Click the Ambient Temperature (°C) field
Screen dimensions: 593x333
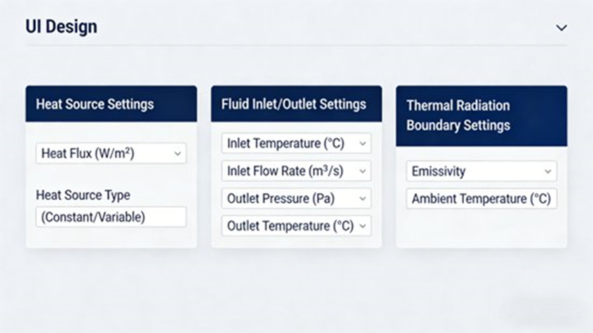pyautogui.click(x=481, y=199)
